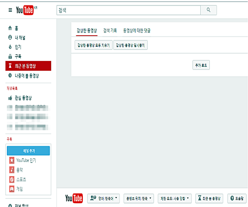Viewport: 248px width, 207px height.
Task: Open YouTube 인기 channel text
Action: click(26, 160)
